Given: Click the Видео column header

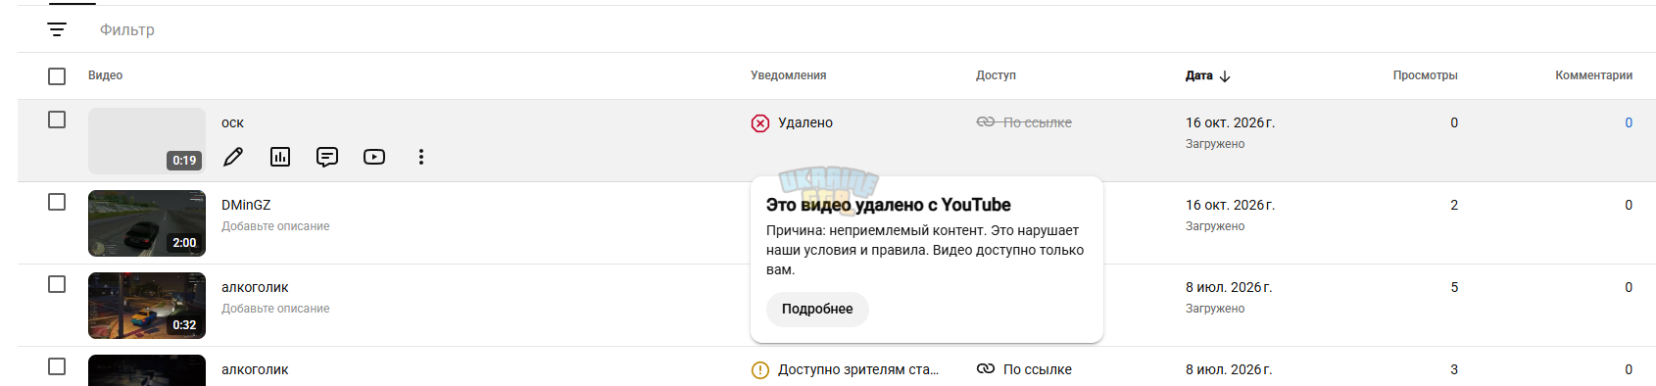Looking at the screenshot, I should 105,75.
